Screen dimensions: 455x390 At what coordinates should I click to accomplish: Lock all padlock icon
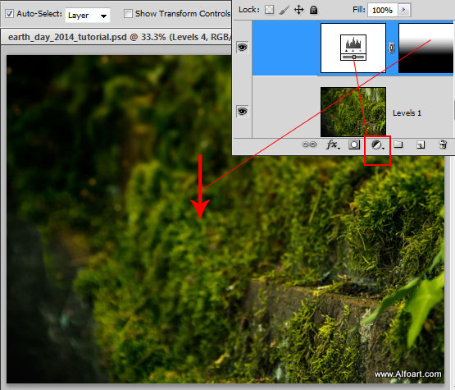pos(313,10)
